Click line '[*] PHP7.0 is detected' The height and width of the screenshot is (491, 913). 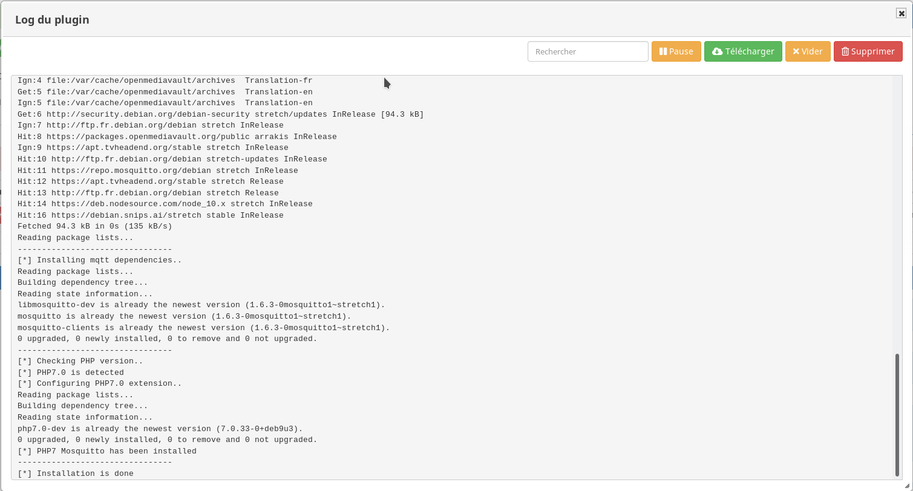[71, 372]
